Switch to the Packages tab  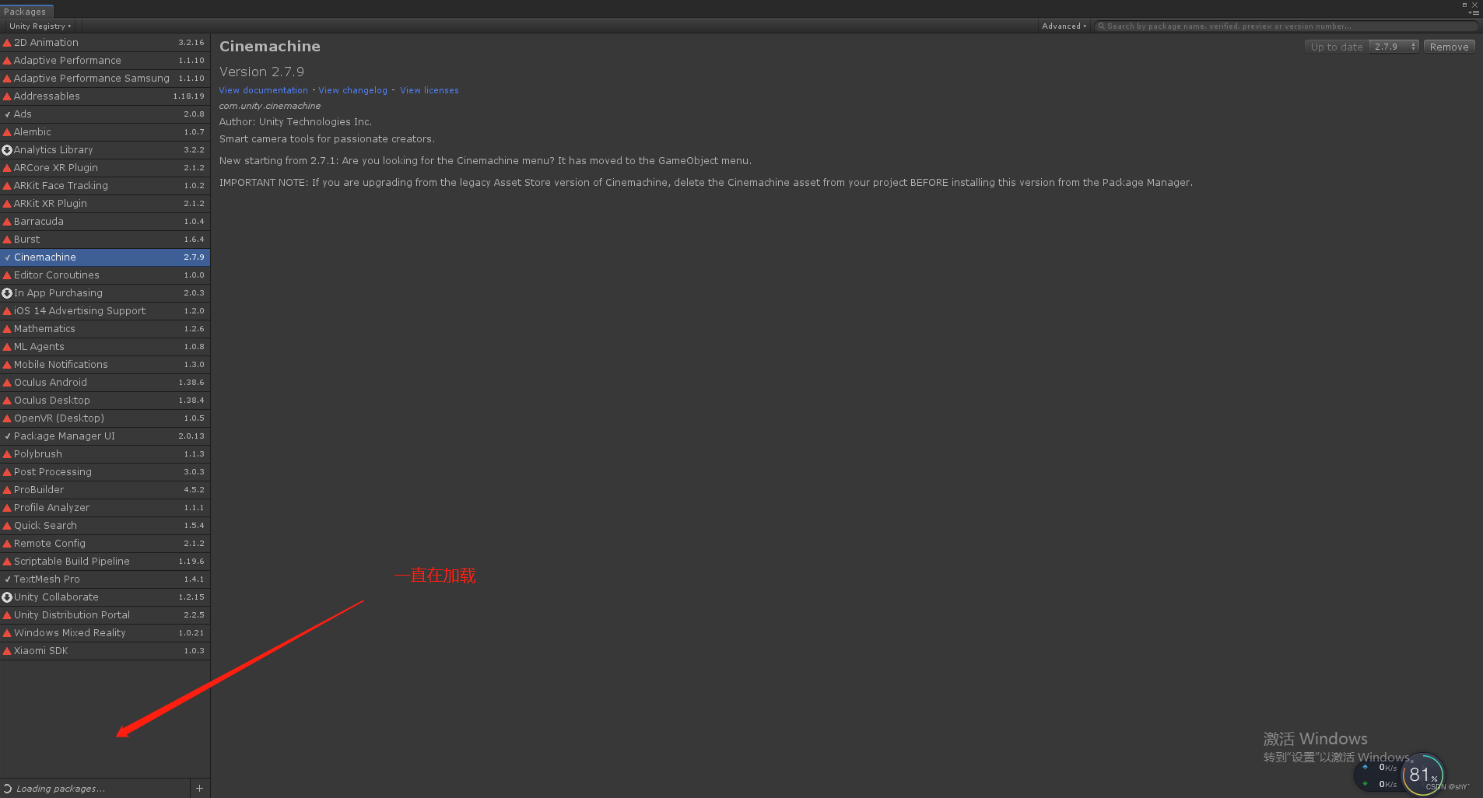26,11
